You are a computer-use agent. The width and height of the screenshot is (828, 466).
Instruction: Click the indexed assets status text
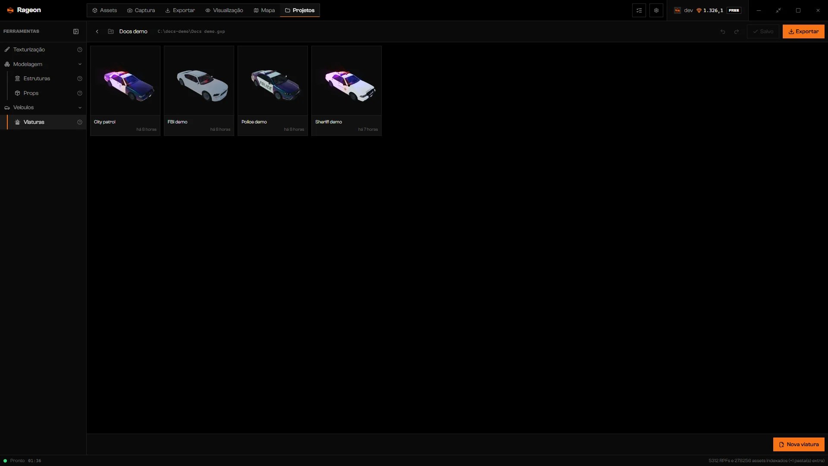(766, 461)
